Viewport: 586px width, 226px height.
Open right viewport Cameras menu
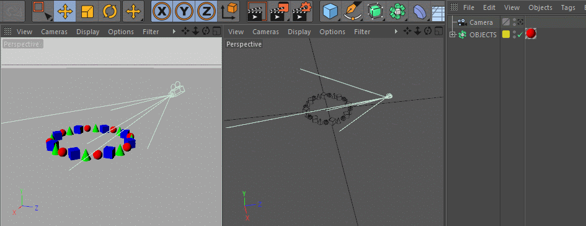coord(266,32)
